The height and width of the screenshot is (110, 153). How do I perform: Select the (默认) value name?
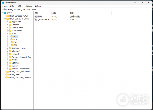click(39, 17)
